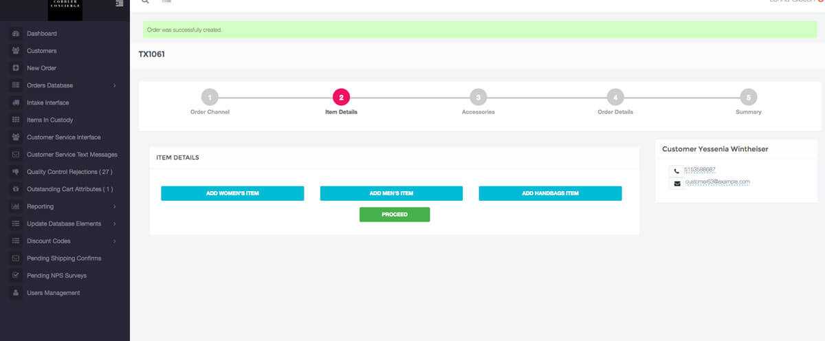The width and height of the screenshot is (825, 341).
Task: Click the Quality Control Rejections thumbs-down icon
Action: (x=15, y=172)
